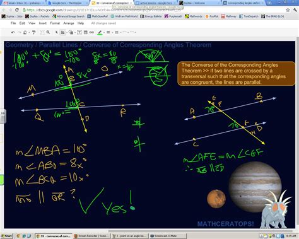This screenshot has height=239, width=299.
Task: Open the View menu
Action: (x=32, y=23)
